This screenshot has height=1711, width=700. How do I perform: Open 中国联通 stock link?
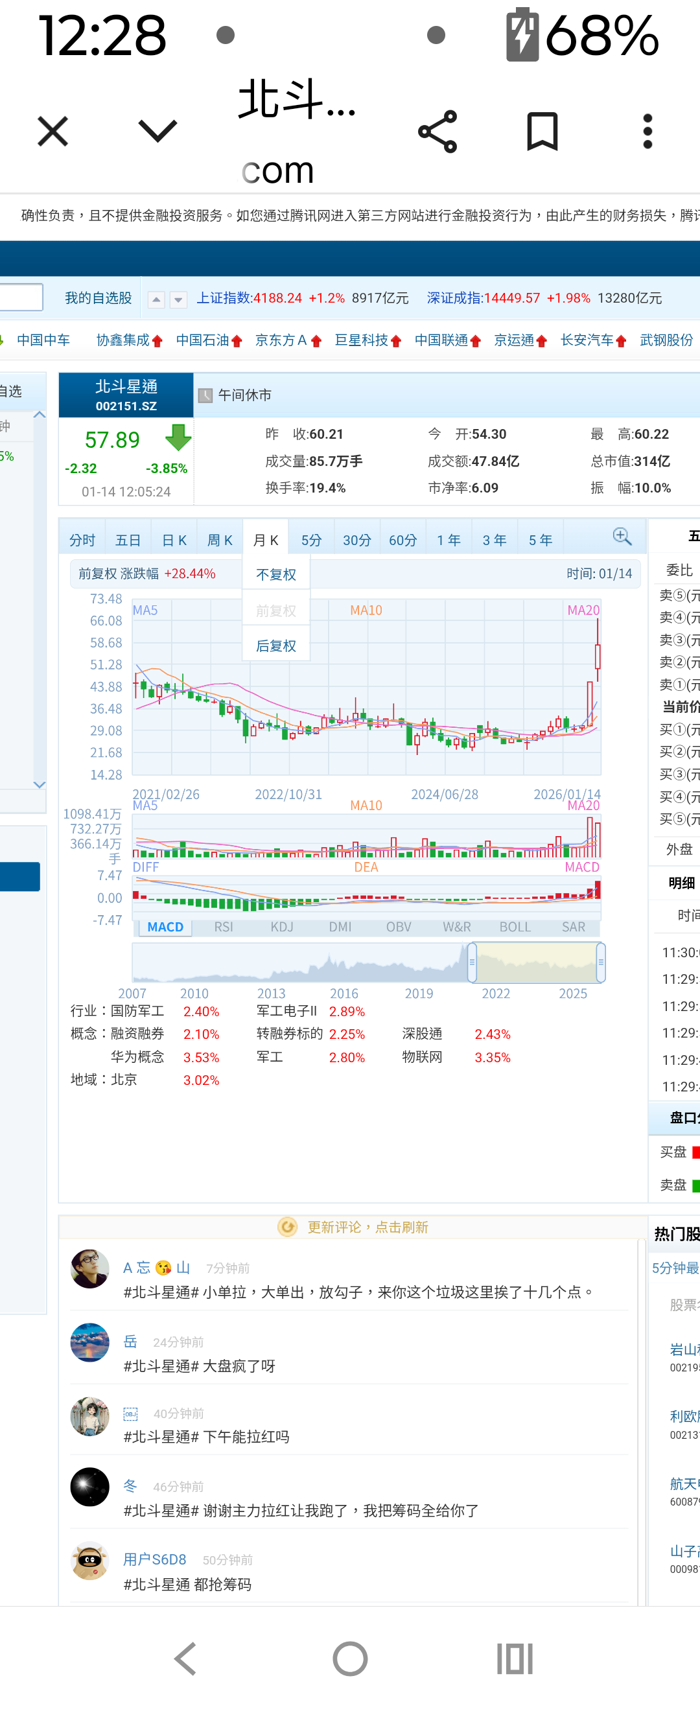tap(441, 340)
